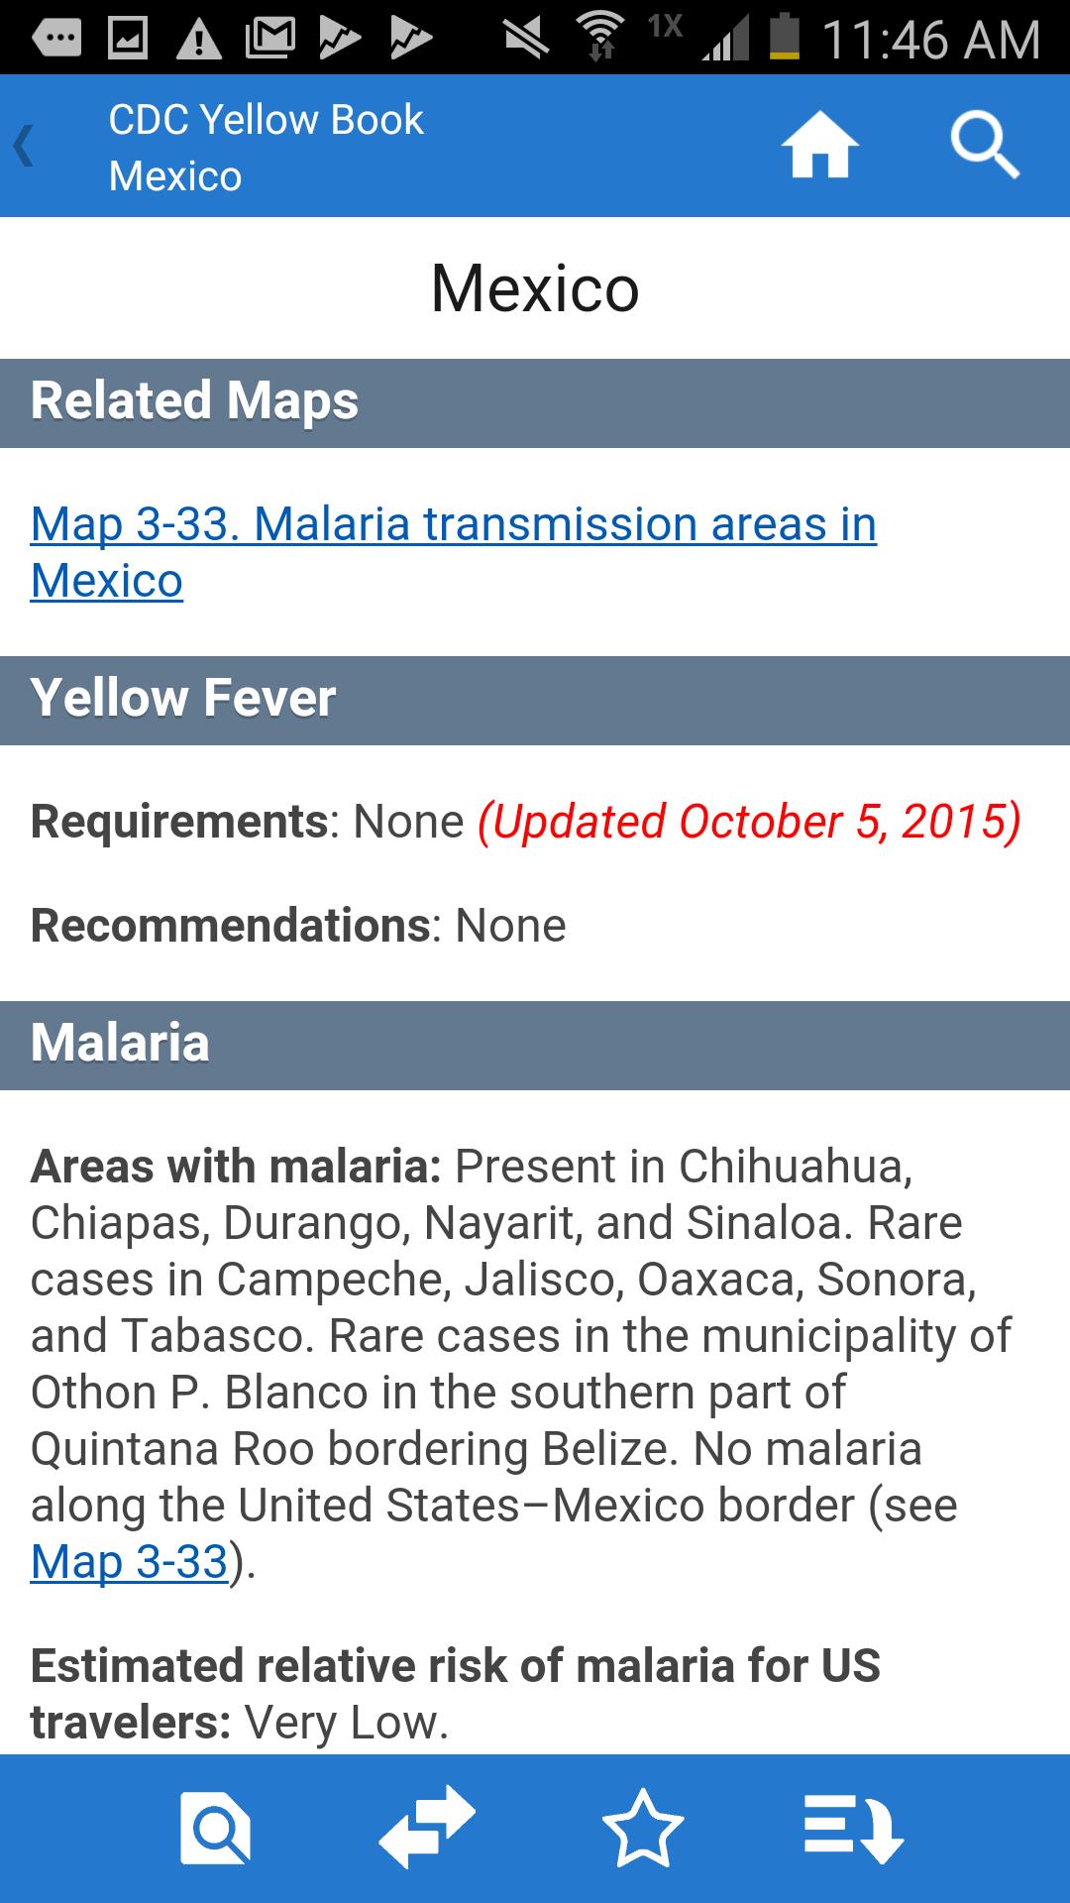Screen dimensions: 1070x1903
Task: Tap the warning triangle status icon
Action: pos(198,39)
